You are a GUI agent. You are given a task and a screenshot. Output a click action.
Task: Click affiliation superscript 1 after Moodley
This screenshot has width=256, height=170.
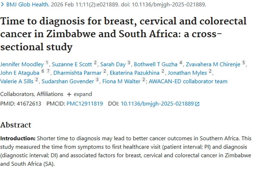47,62
